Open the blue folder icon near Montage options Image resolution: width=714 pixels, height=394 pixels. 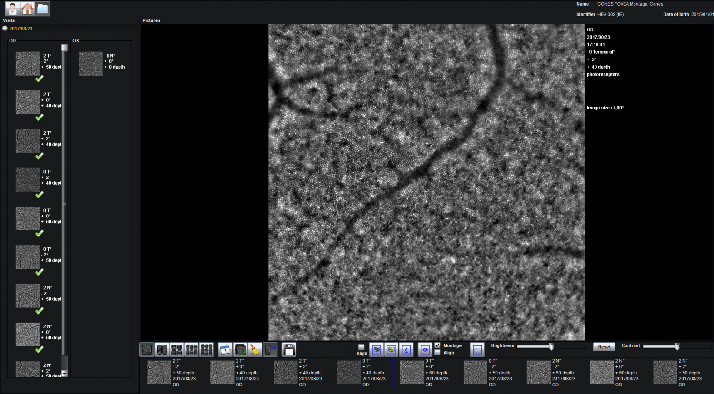coord(477,349)
